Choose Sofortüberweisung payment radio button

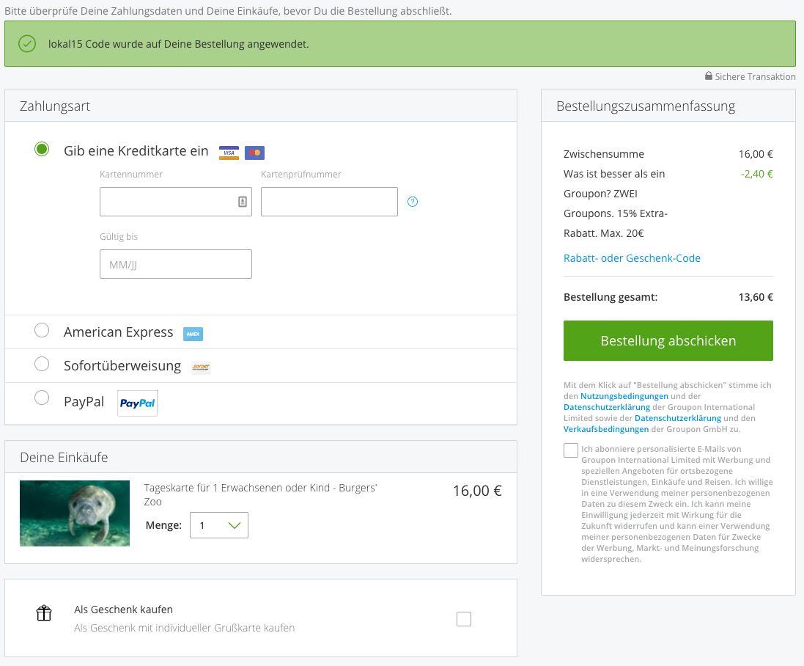pos(42,365)
